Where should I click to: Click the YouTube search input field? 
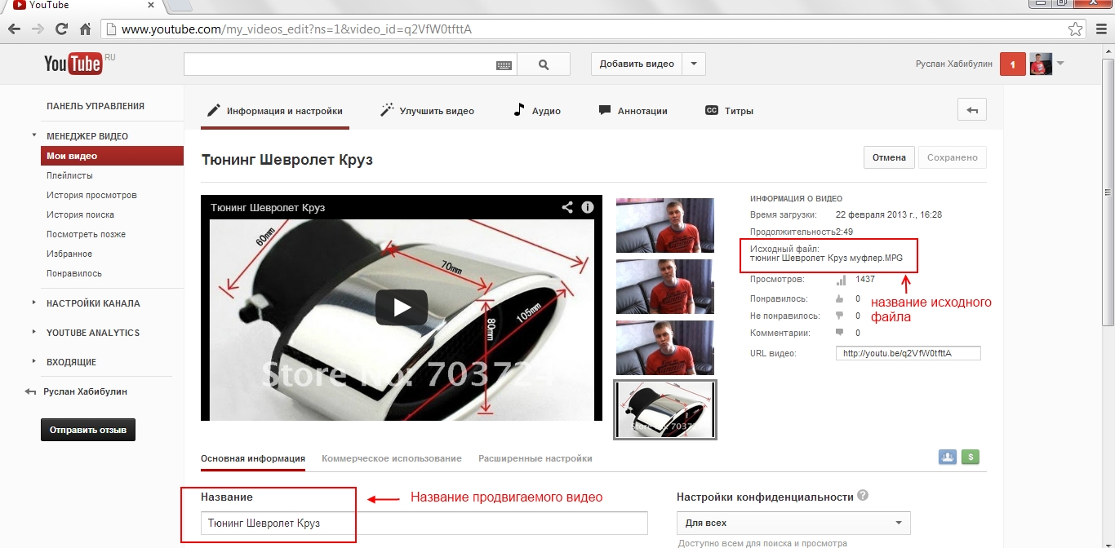(340, 64)
